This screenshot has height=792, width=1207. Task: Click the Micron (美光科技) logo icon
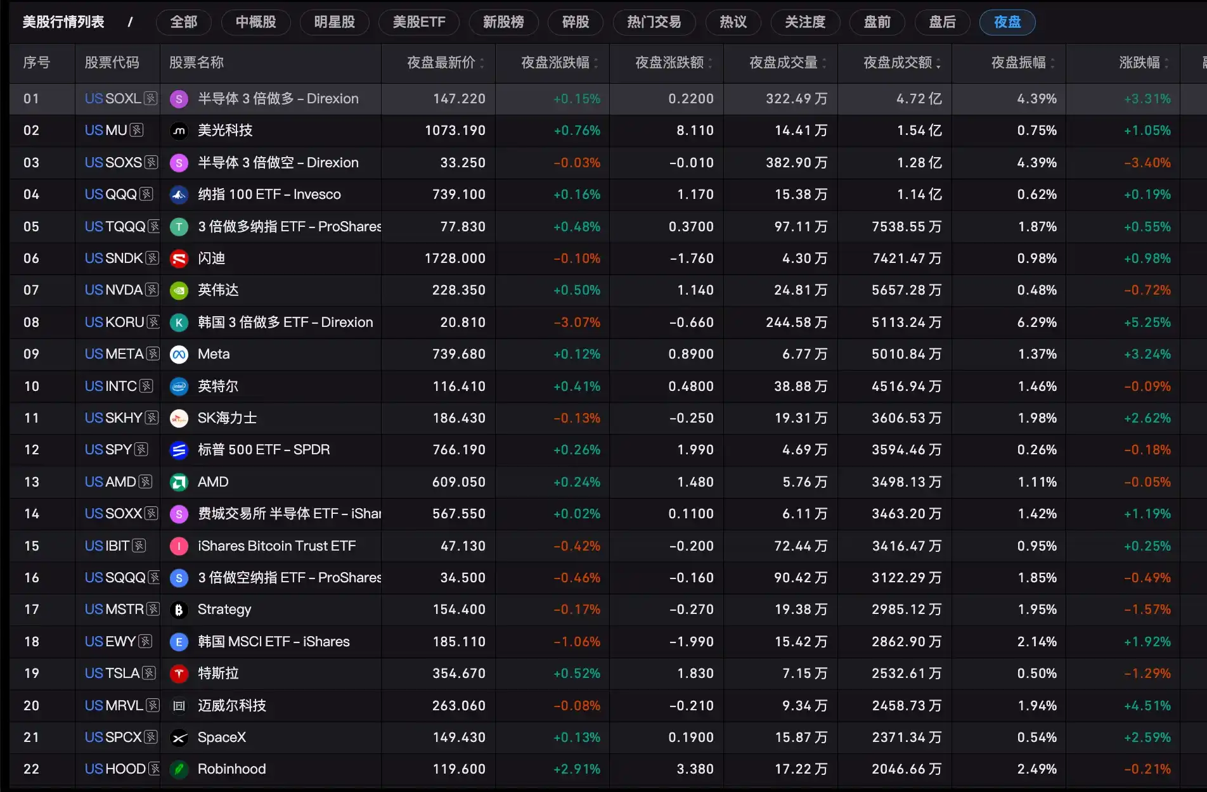coord(179,131)
